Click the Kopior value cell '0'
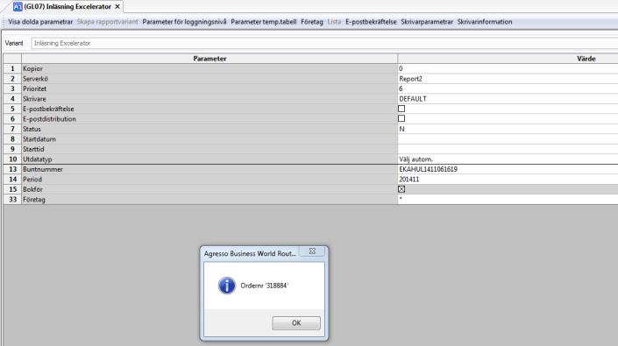 click(508, 68)
